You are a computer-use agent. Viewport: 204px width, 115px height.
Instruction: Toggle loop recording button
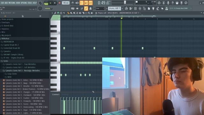[91, 3]
